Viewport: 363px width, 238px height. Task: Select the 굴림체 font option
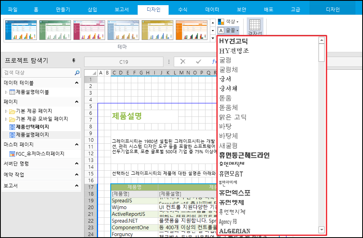point(229,69)
